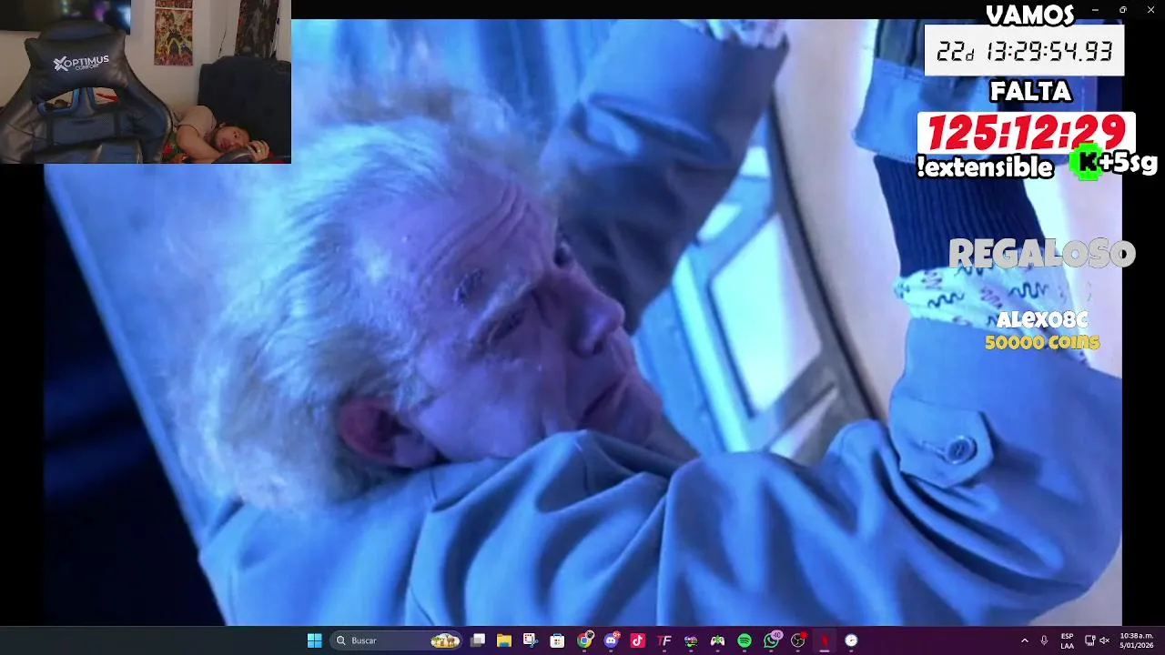This screenshot has height=655, width=1165.
Task: Open the Clock app taskbar icon
Action: pos(851,640)
